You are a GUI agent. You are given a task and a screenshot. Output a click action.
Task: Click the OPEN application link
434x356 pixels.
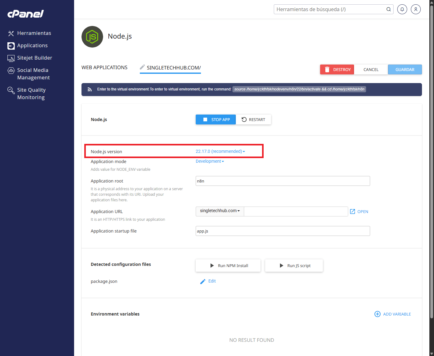coord(363,212)
